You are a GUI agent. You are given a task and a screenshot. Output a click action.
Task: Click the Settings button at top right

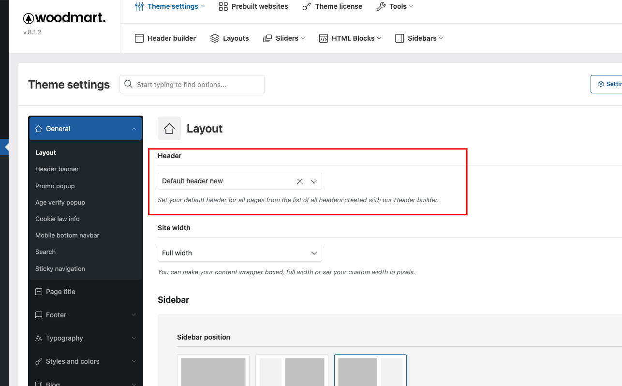coord(607,84)
